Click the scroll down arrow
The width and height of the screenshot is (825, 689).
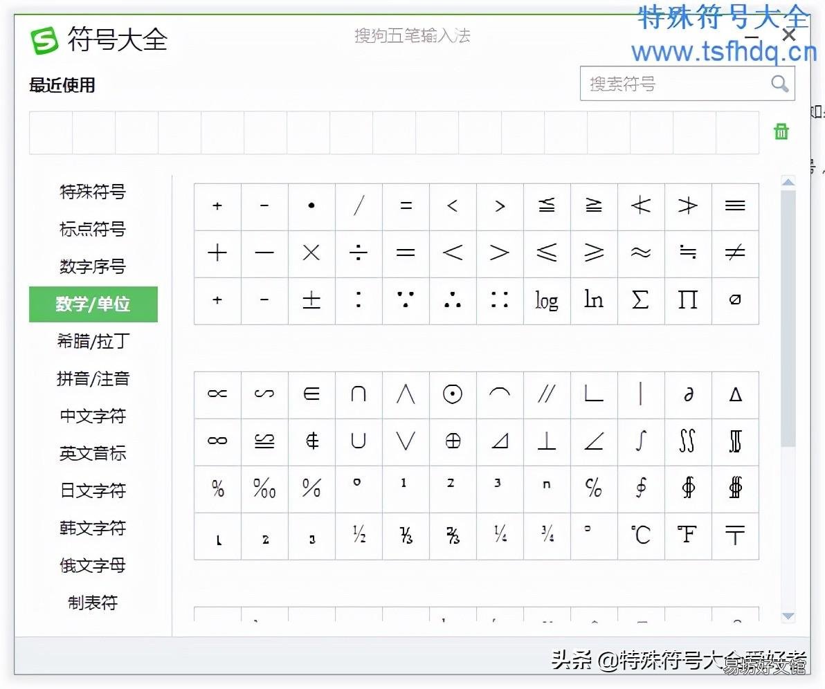788,616
